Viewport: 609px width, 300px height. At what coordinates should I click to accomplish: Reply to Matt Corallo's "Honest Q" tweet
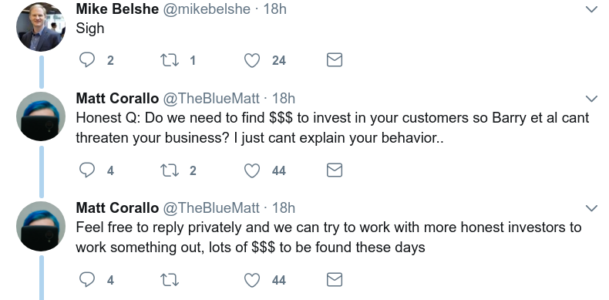click(87, 170)
